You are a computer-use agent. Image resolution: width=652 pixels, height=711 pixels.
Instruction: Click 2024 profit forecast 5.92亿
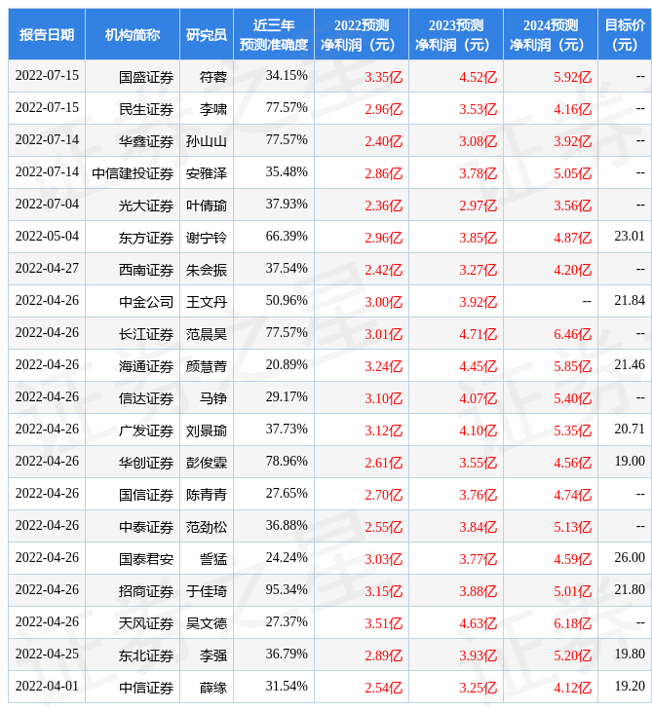pos(573,77)
